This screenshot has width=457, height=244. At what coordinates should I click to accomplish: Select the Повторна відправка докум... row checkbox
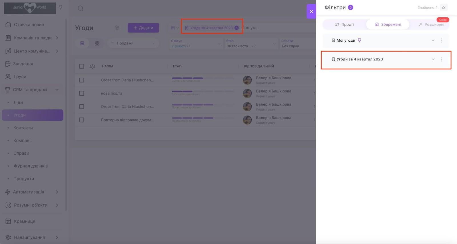click(82, 120)
